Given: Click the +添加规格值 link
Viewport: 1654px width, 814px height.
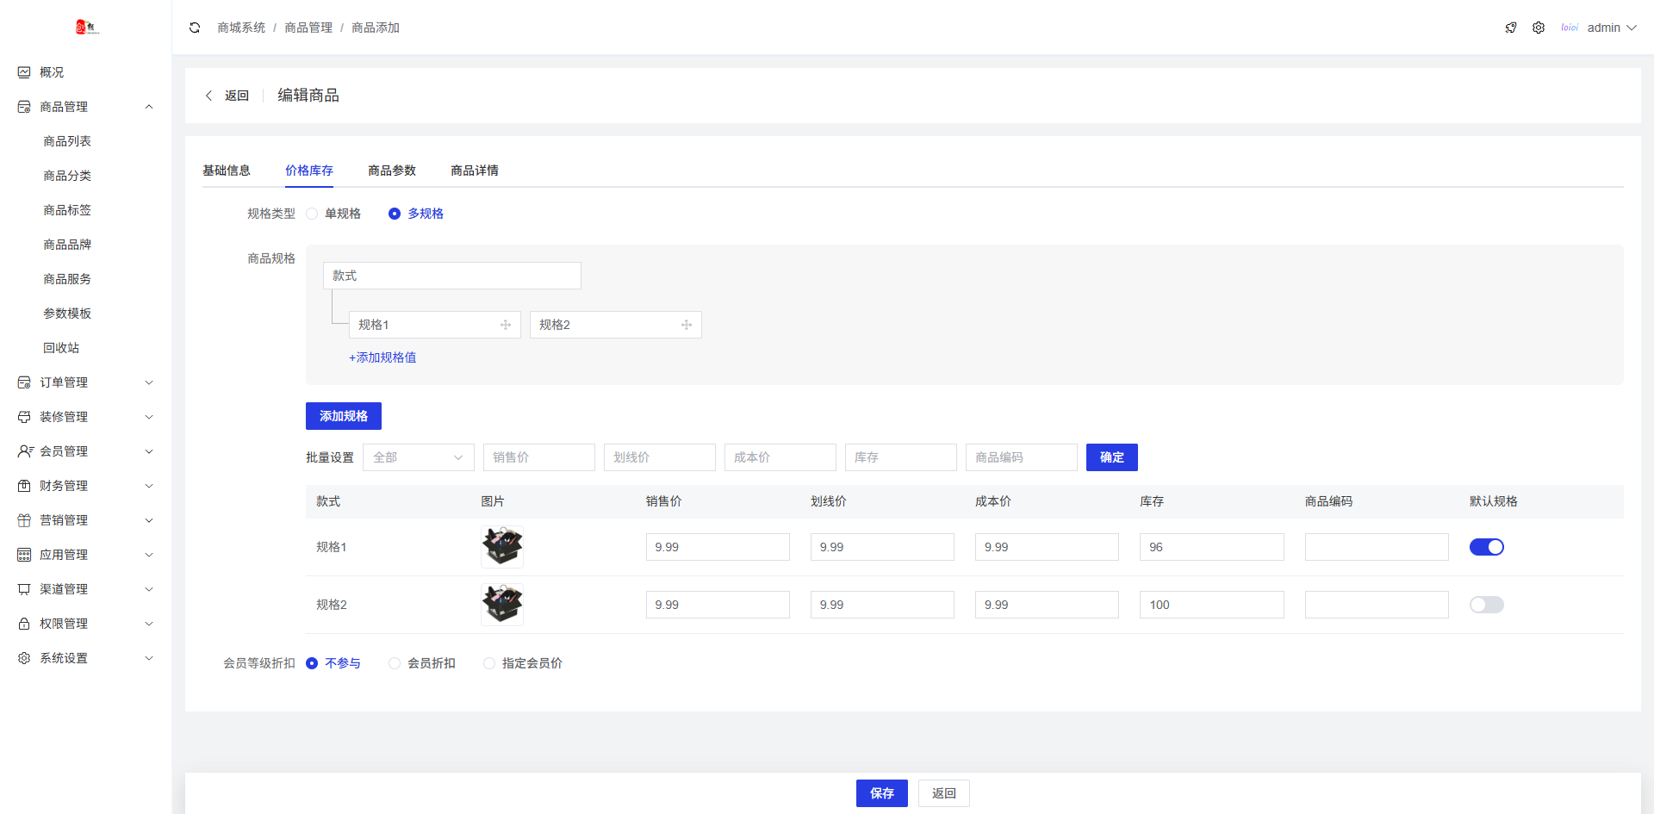Looking at the screenshot, I should (x=382, y=357).
